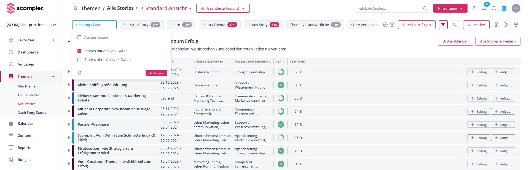
Task: Click the Bestätigen button
Action: point(156,73)
